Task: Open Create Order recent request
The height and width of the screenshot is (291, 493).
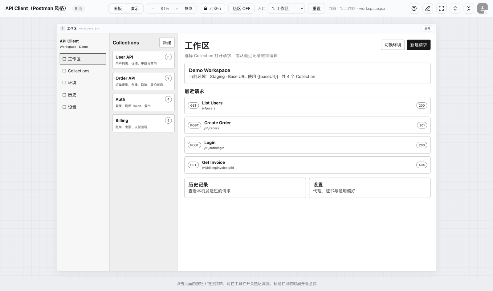Action: 308,125
